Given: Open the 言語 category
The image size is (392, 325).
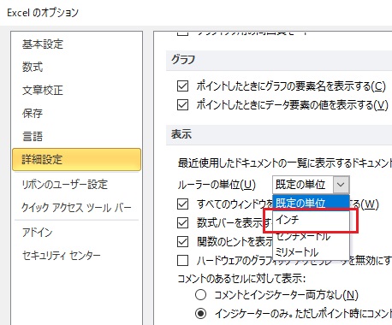Looking at the screenshot, I should tap(33, 136).
